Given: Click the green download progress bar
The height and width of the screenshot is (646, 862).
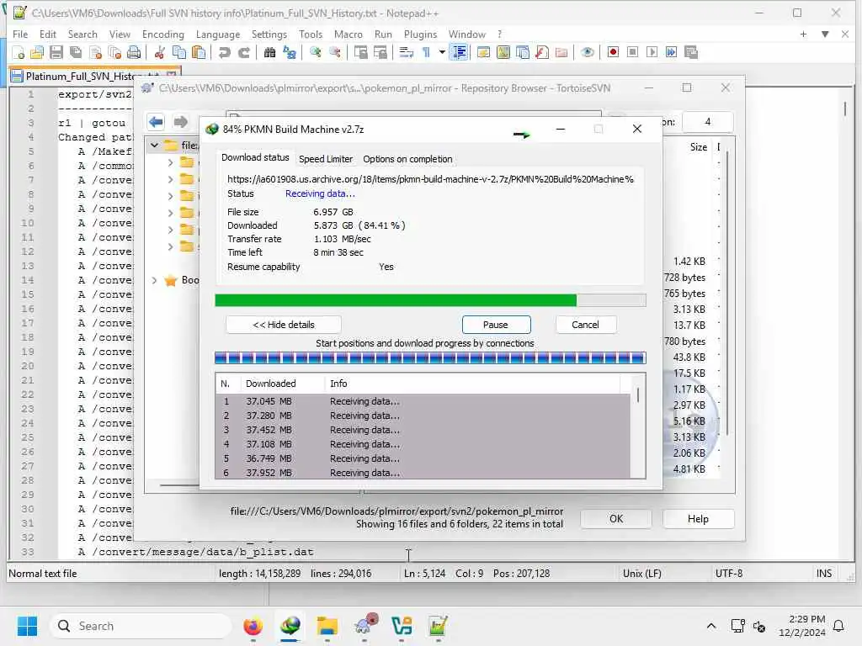Looking at the screenshot, I should pos(430,300).
